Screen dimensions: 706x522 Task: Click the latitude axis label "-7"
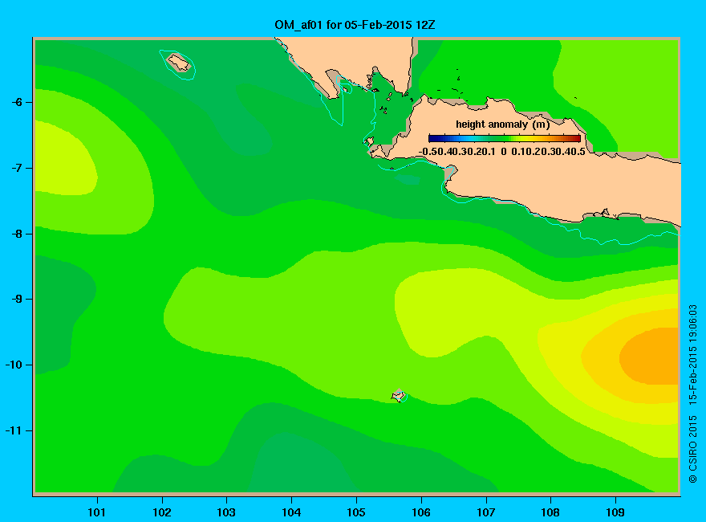click(17, 168)
